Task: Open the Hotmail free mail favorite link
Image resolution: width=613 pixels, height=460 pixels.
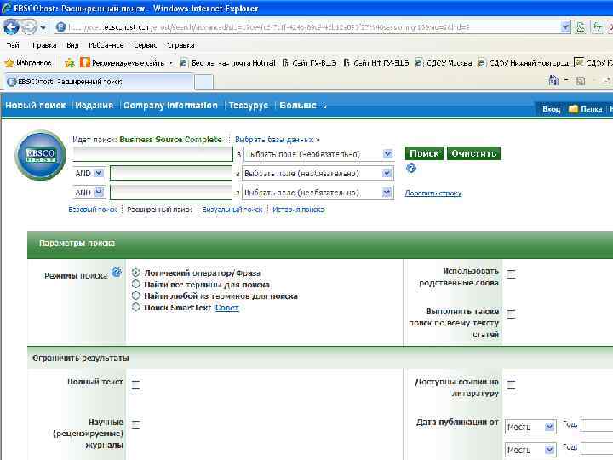Action: coord(227,62)
